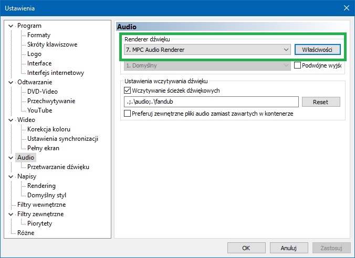Open Różne settings page

[26, 233]
